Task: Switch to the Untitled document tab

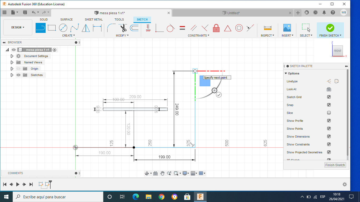Action: point(233,13)
